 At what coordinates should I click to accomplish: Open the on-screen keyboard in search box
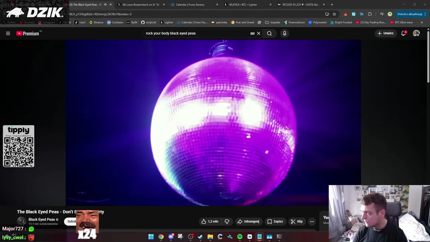(252, 33)
